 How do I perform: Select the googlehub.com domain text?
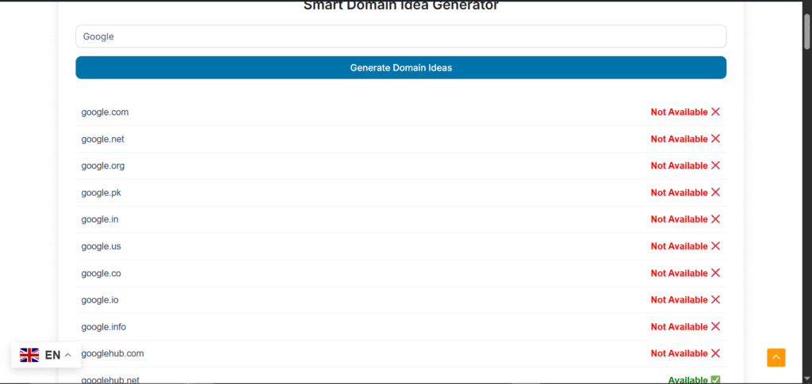click(113, 354)
